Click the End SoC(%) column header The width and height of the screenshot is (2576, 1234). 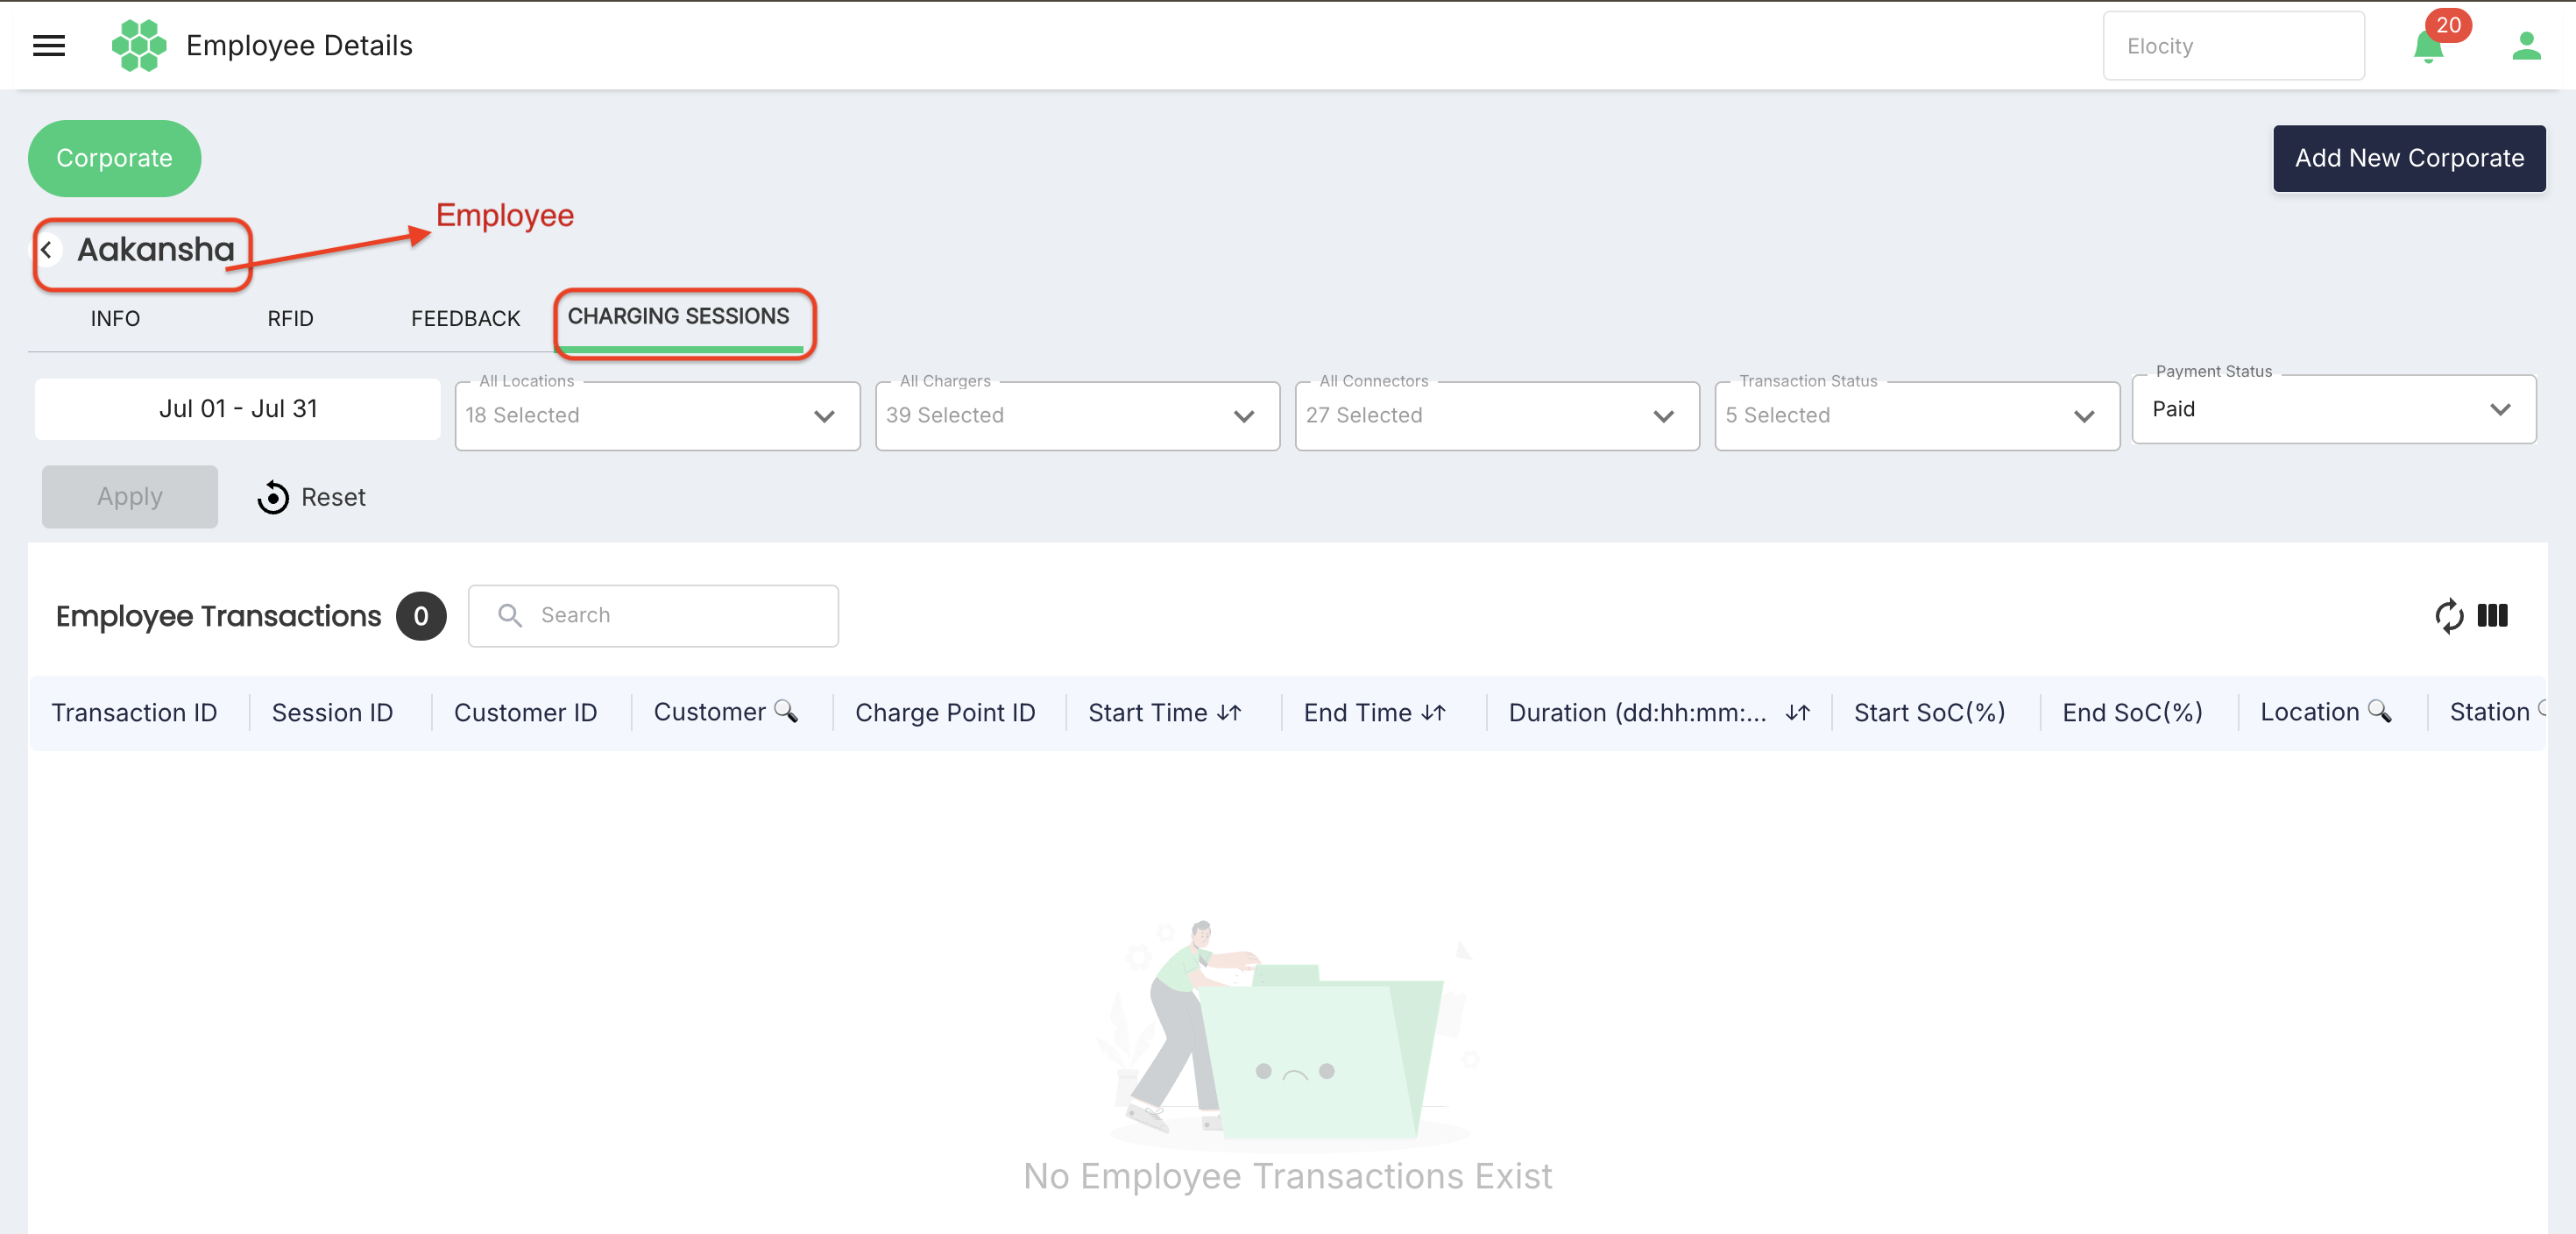[2132, 712]
